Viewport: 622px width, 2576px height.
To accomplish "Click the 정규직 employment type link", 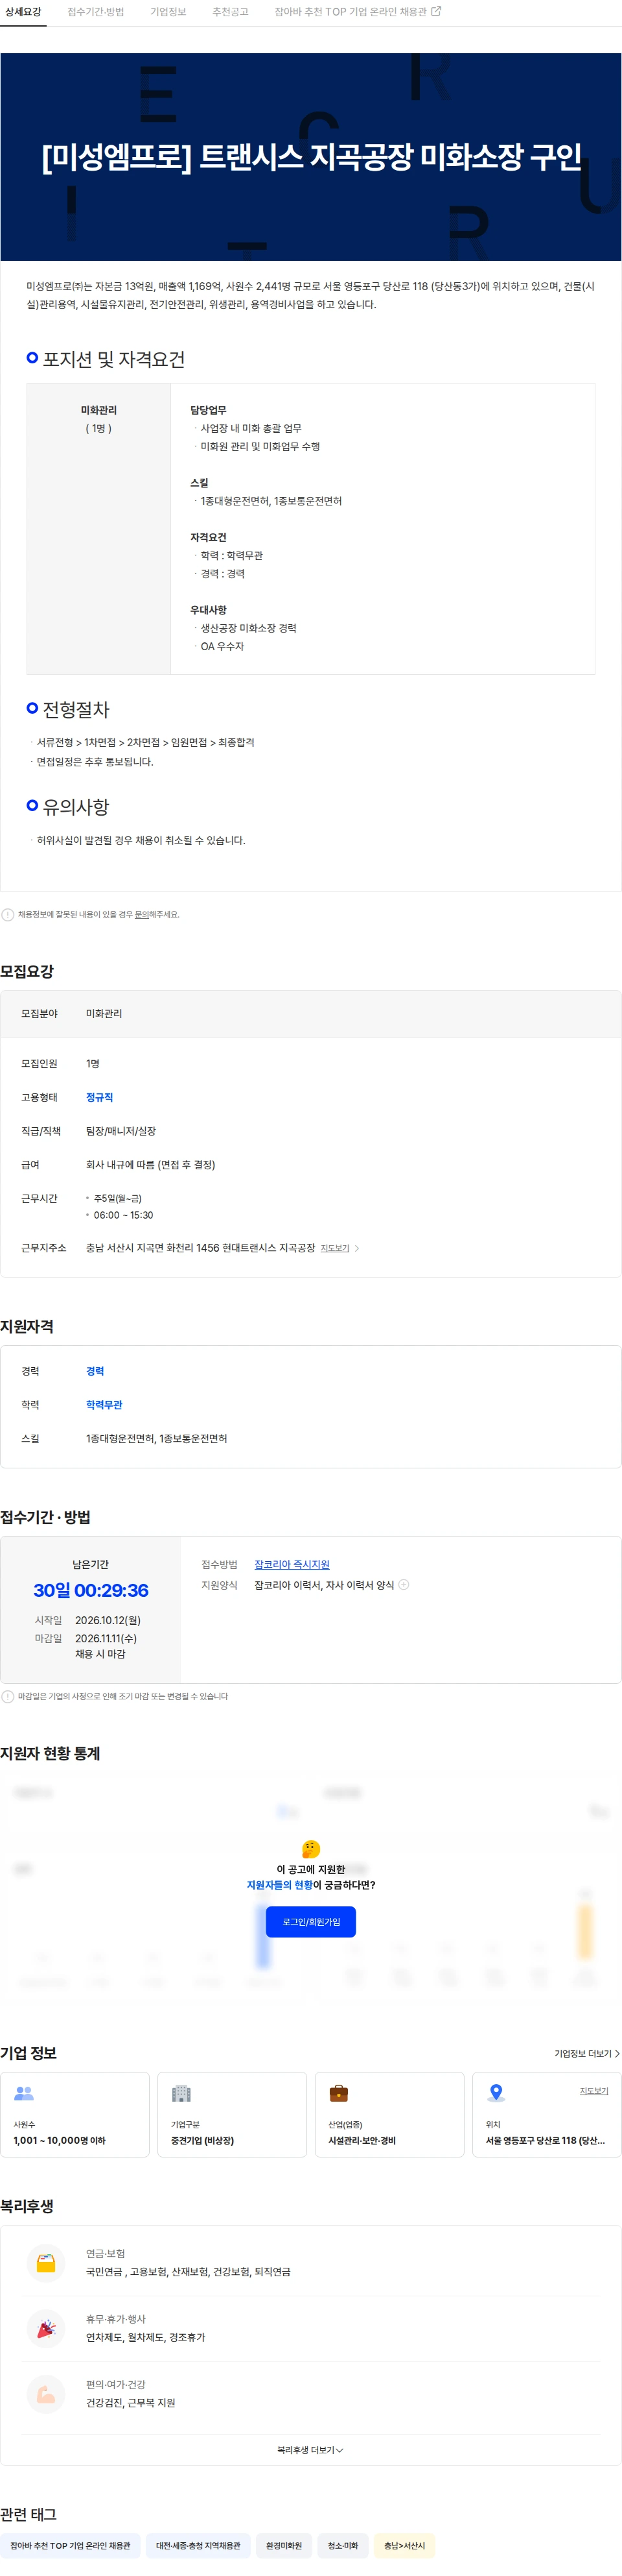I will click(x=99, y=1098).
